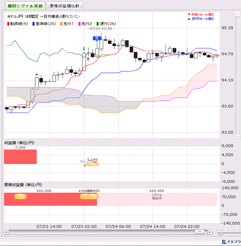
Task: Click the シグナル発生中 label
Action: coord(157,197)
